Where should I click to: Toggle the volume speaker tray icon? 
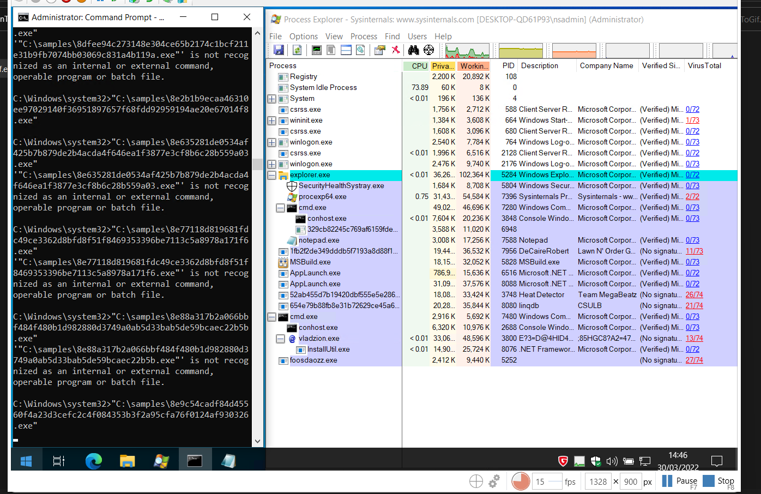(x=612, y=461)
